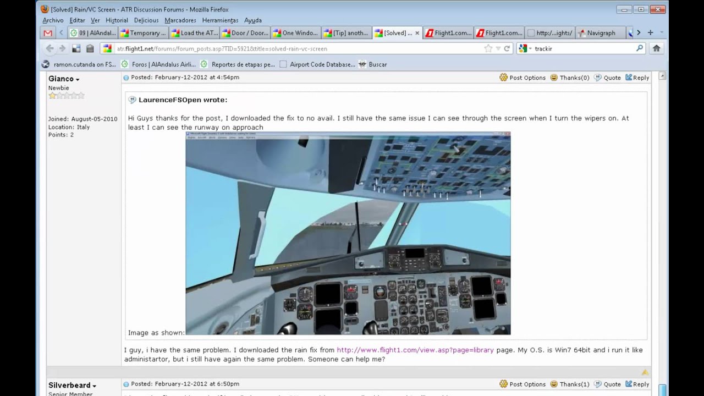Open the Google search engine selector
This screenshot has height=396, width=704.
(x=525, y=48)
